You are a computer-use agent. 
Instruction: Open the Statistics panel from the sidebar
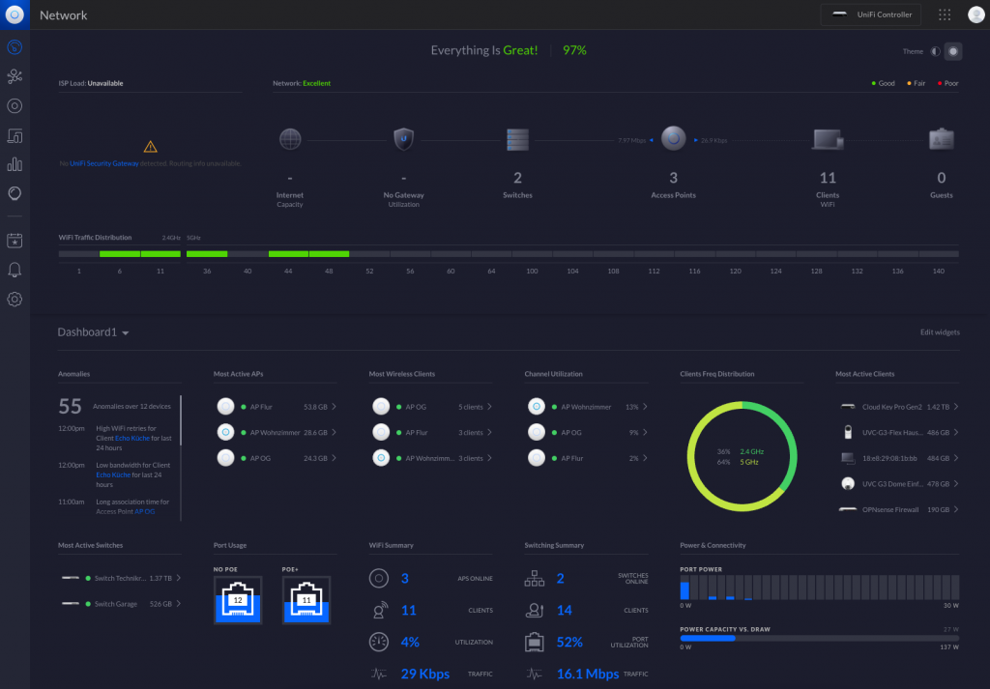15,164
